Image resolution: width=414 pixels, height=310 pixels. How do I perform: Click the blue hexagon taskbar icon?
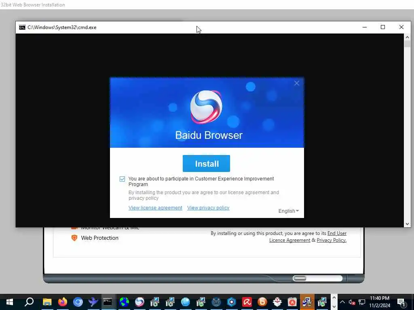[232, 302]
